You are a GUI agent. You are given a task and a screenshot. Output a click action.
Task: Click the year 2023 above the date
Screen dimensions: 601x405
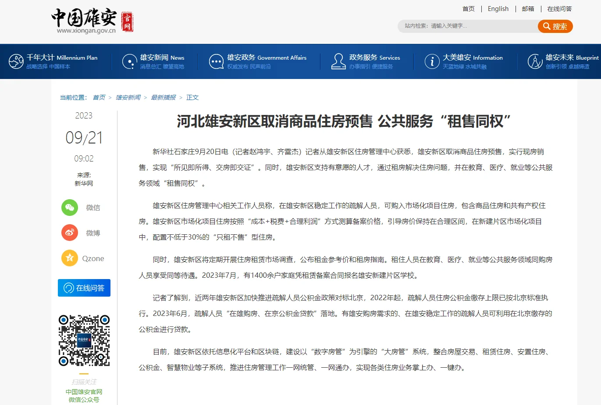point(84,115)
